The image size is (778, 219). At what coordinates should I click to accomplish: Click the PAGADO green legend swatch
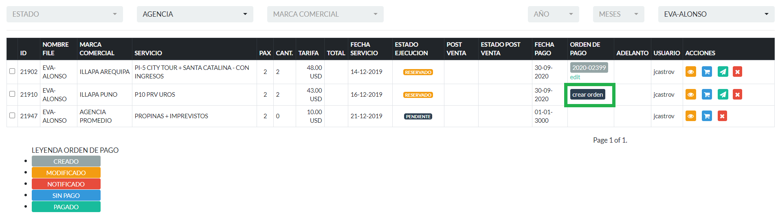click(x=66, y=207)
